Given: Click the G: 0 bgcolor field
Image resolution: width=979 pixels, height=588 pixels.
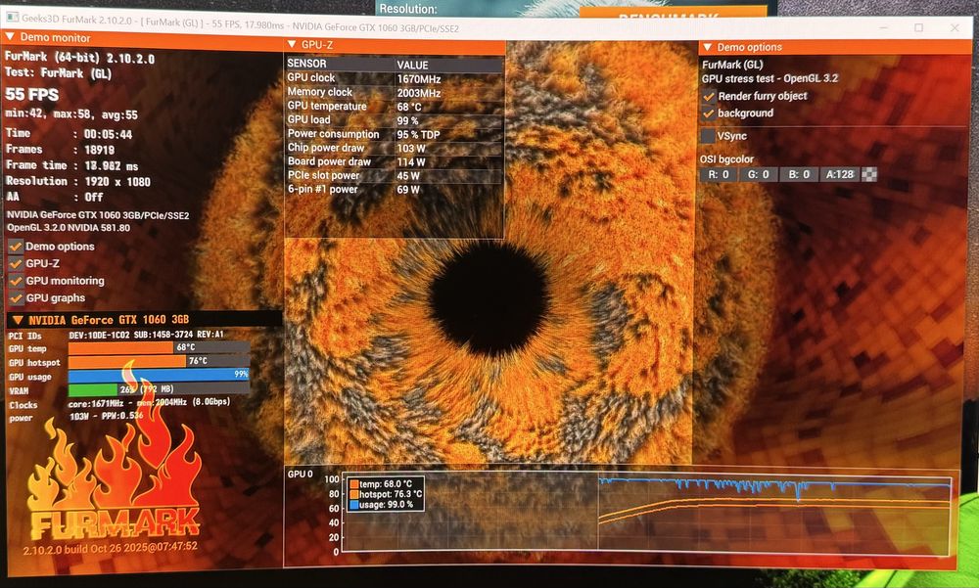Looking at the screenshot, I should tap(758, 174).
